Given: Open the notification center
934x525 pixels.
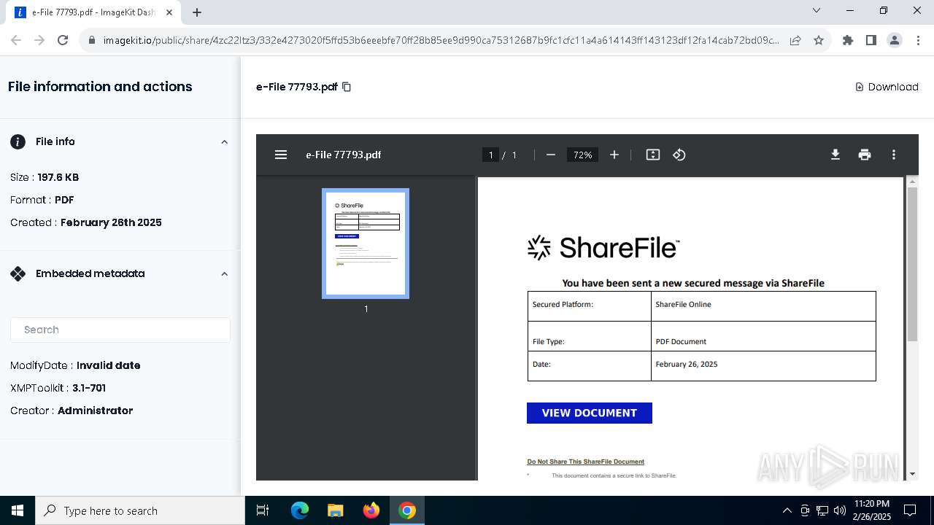Looking at the screenshot, I should click(x=910, y=510).
